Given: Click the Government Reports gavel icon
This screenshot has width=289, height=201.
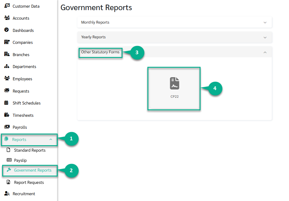Looking at the screenshot, I should coord(9,169).
